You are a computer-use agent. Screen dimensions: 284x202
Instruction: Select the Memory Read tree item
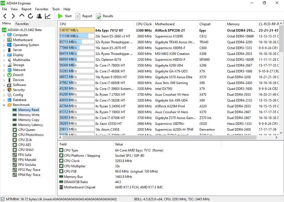pyautogui.click(x=26, y=110)
